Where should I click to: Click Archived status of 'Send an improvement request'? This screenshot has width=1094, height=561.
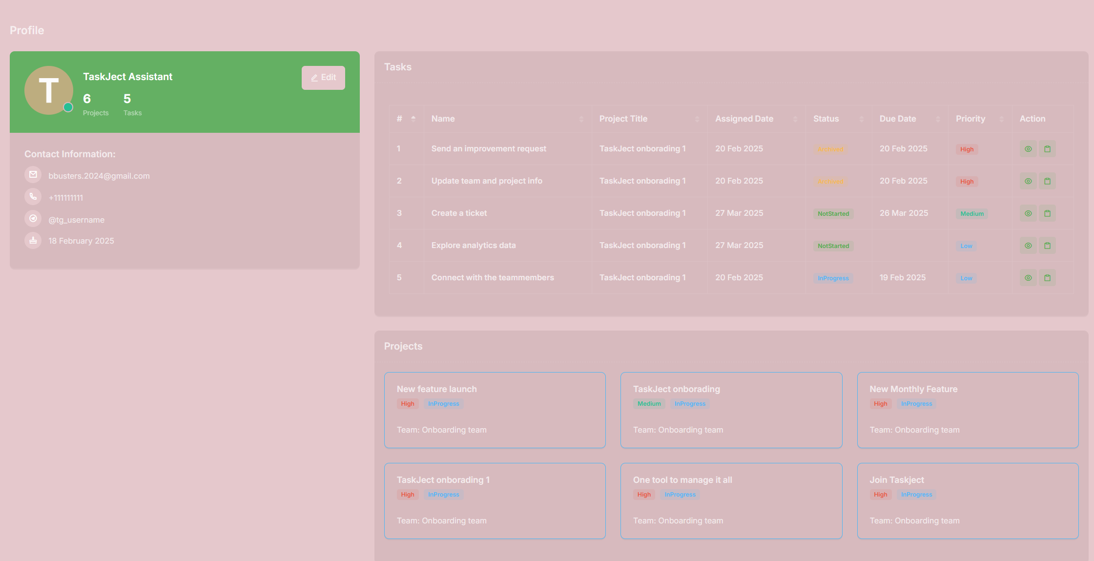[x=830, y=149]
